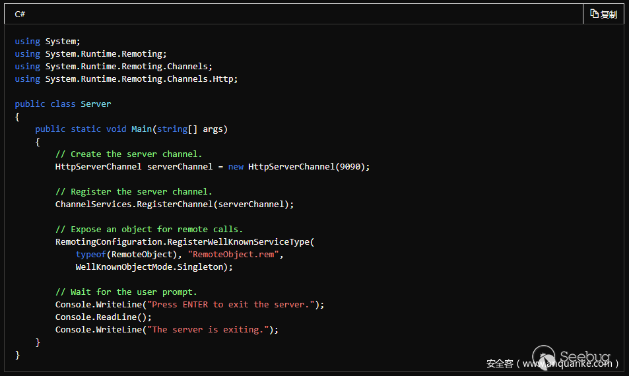
Task: Select the C# language label
Action: (x=20, y=14)
